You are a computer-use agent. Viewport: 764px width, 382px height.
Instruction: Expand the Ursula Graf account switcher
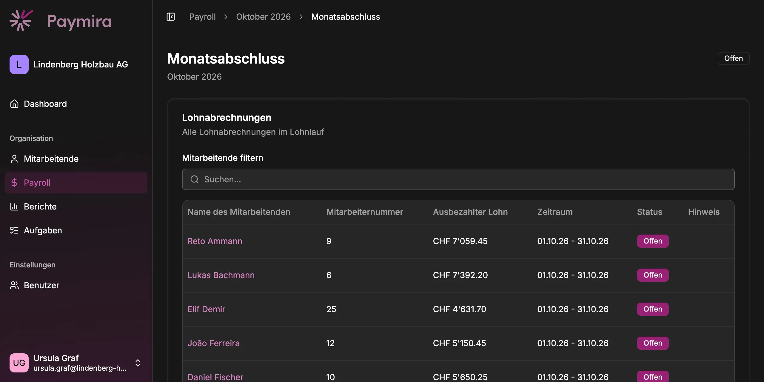coord(138,363)
